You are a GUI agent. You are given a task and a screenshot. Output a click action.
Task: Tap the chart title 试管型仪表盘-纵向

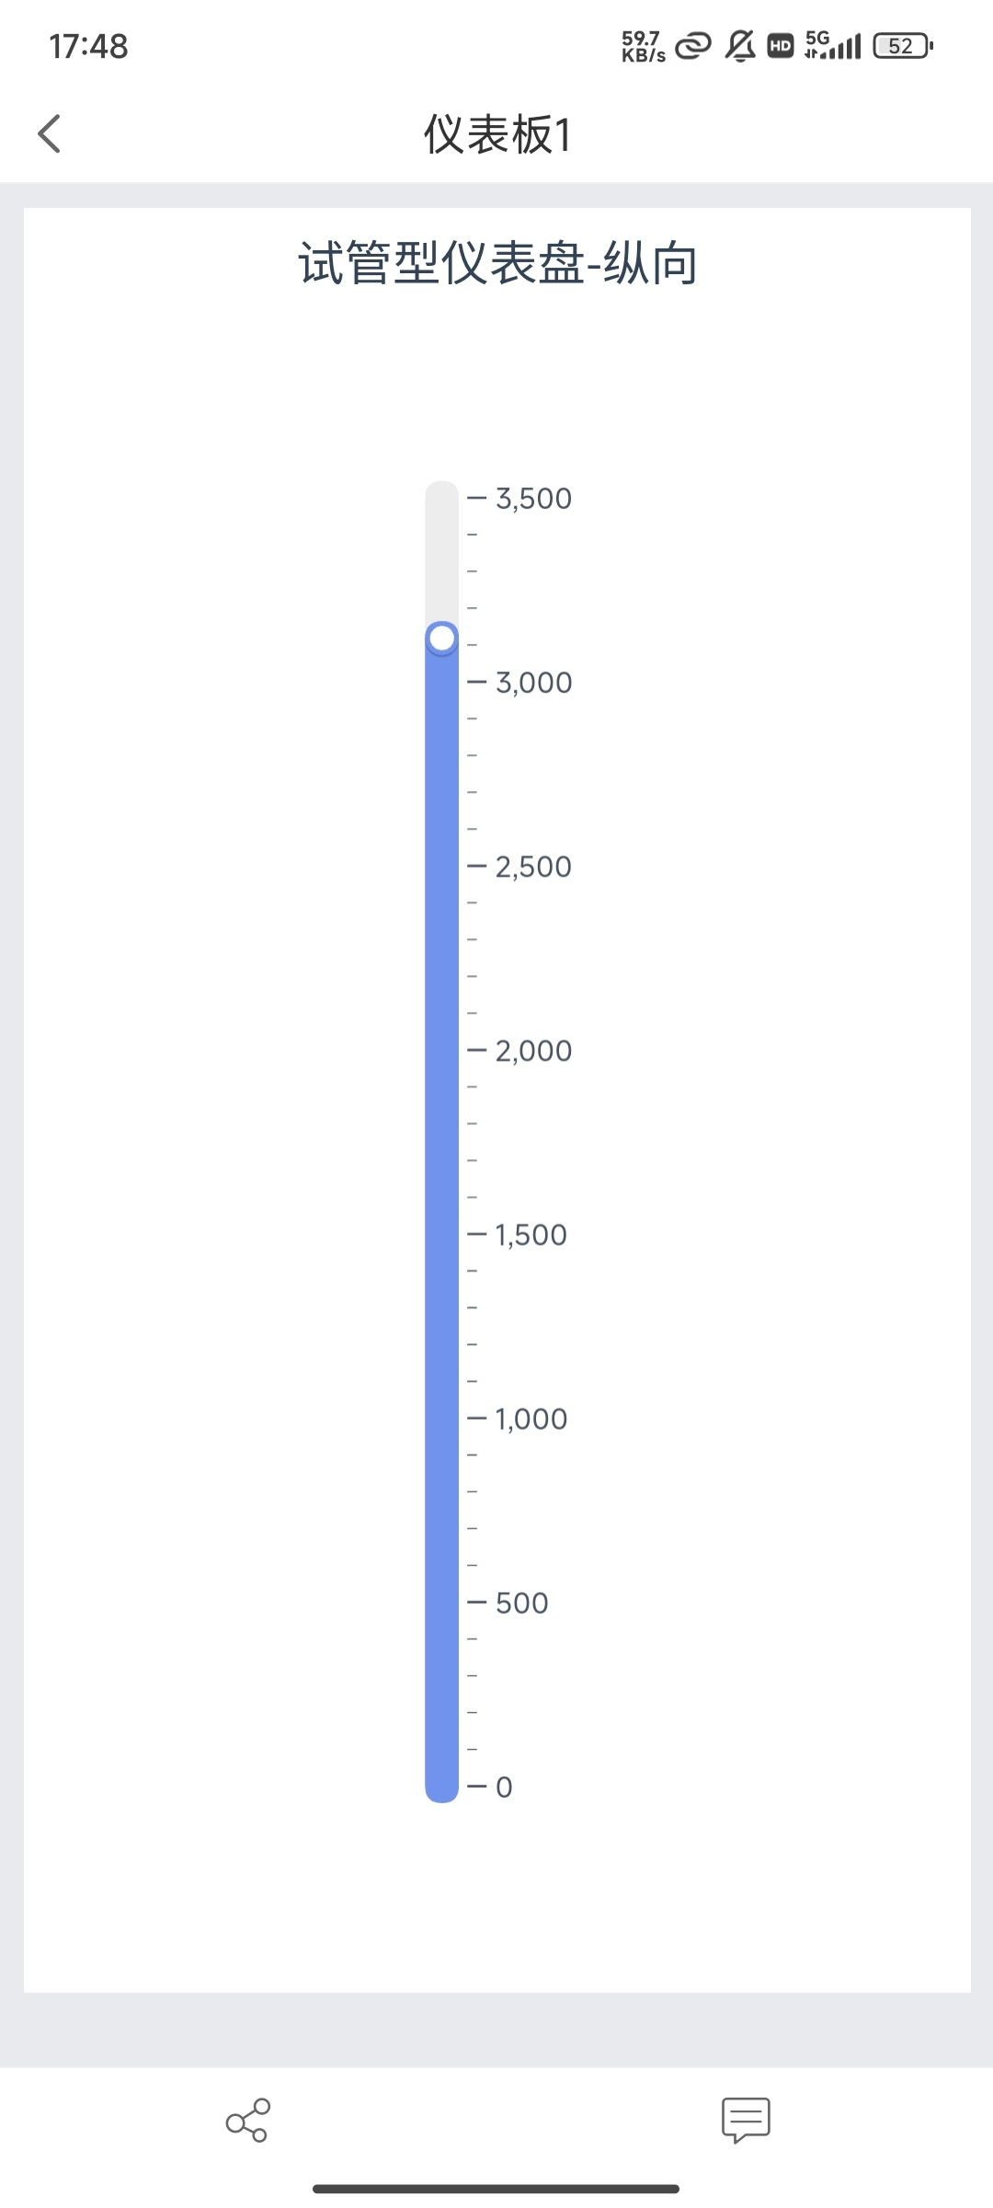coord(497,264)
